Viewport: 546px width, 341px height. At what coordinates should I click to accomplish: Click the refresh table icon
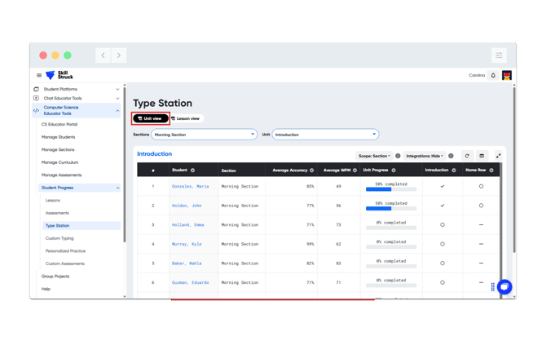[x=467, y=156]
